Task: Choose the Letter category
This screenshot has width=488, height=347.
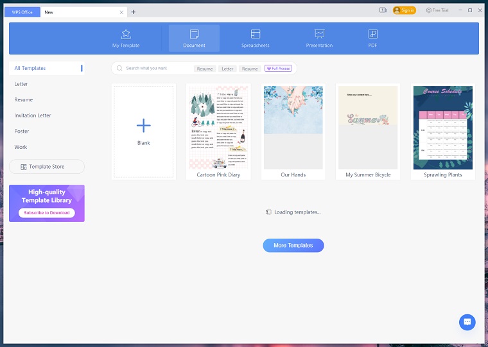Action: pyautogui.click(x=21, y=84)
